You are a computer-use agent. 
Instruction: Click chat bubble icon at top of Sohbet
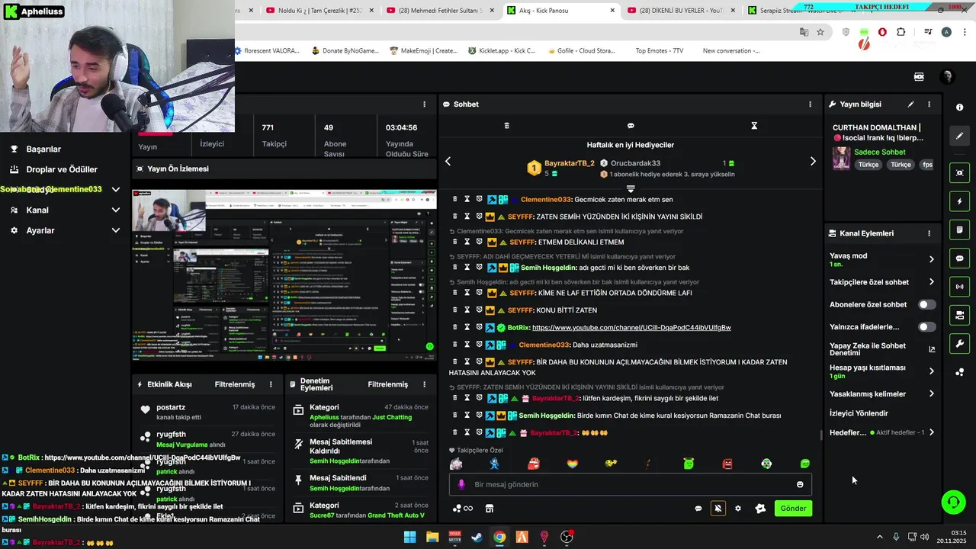pyautogui.click(x=631, y=126)
